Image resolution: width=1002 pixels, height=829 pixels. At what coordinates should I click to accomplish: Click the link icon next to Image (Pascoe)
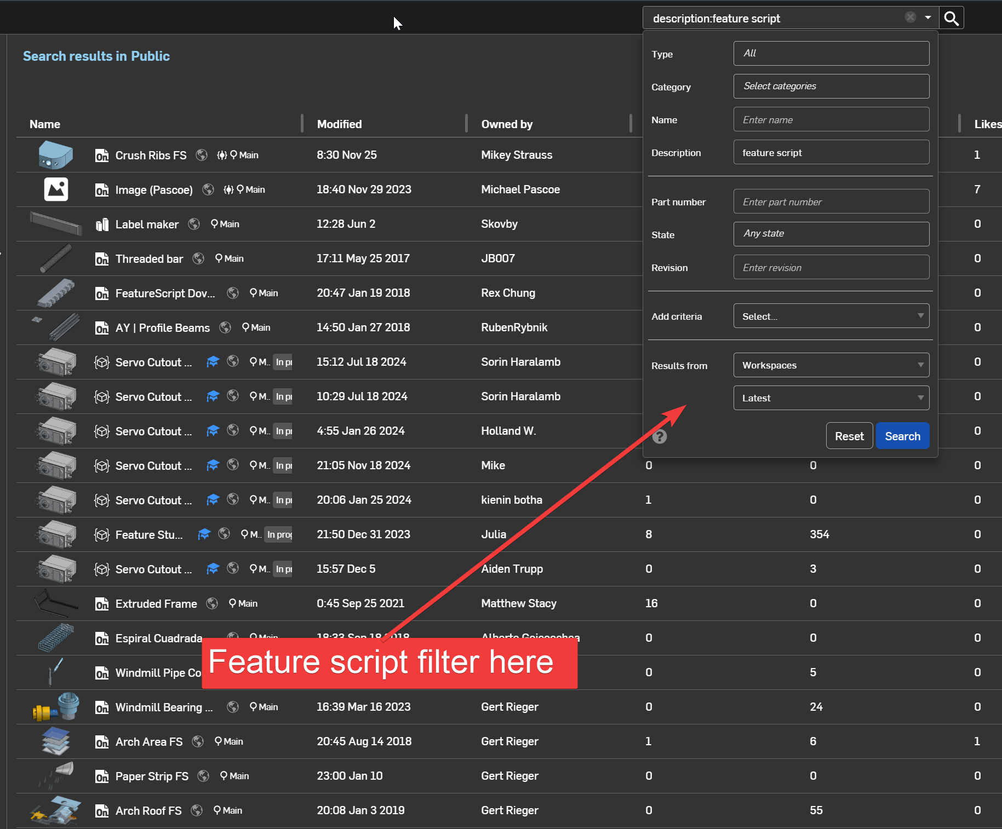click(228, 190)
